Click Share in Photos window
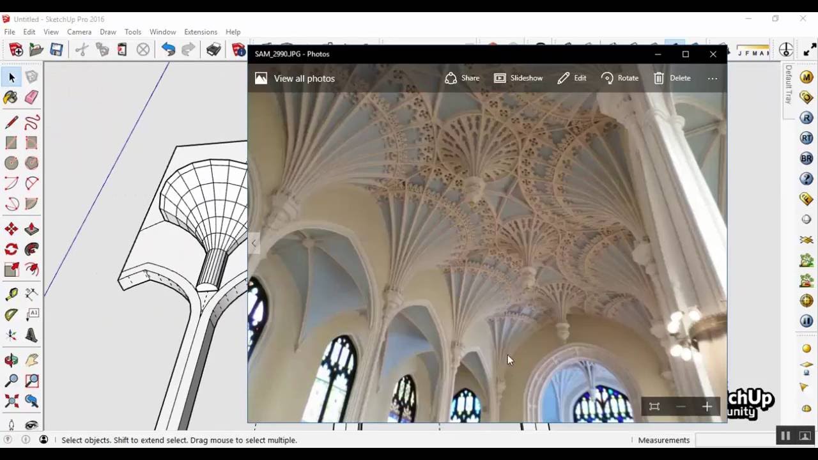 (462, 78)
